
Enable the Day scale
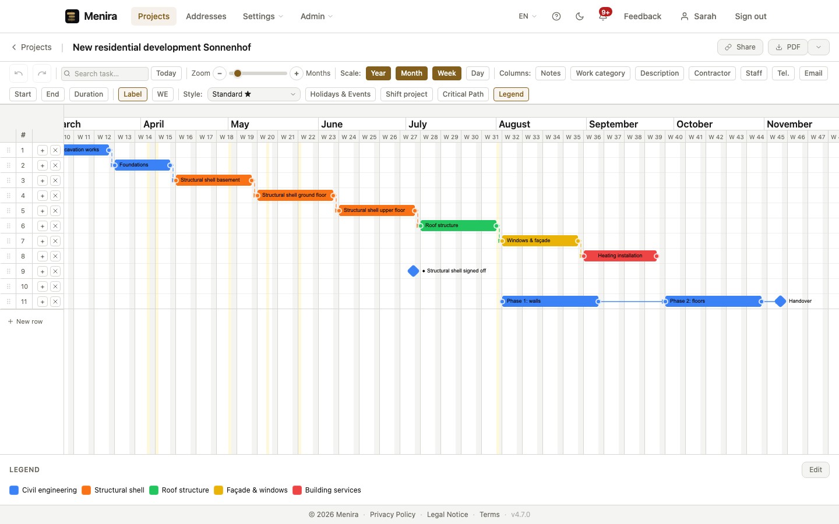(x=478, y=73)
